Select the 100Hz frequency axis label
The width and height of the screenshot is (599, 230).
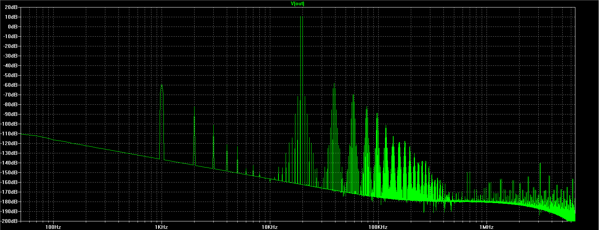tap(53, 227)
